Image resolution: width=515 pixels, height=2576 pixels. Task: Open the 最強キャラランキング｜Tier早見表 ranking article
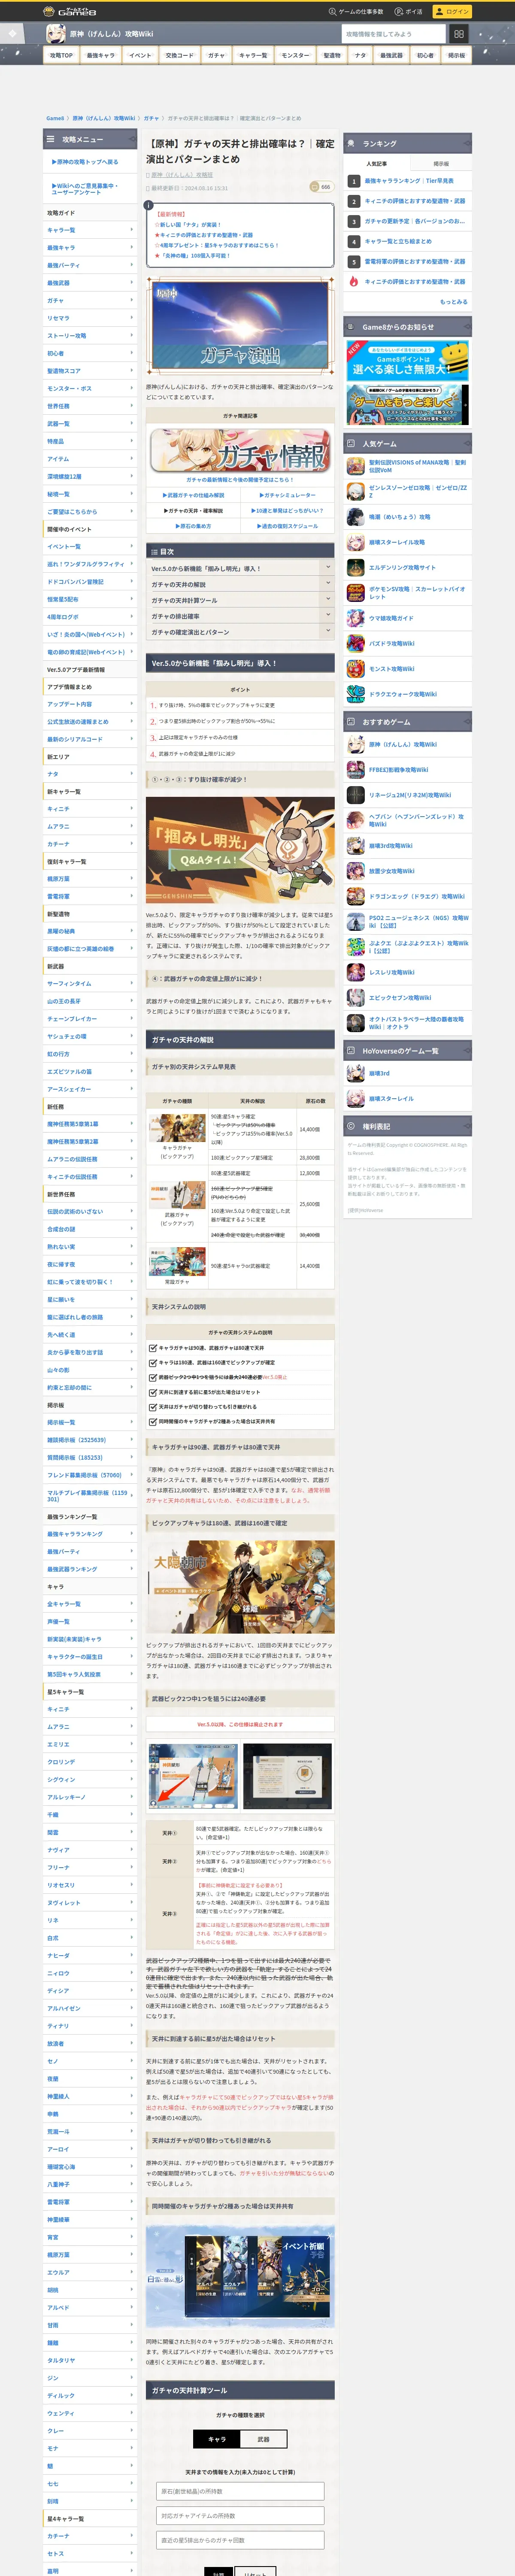(409, 181)
